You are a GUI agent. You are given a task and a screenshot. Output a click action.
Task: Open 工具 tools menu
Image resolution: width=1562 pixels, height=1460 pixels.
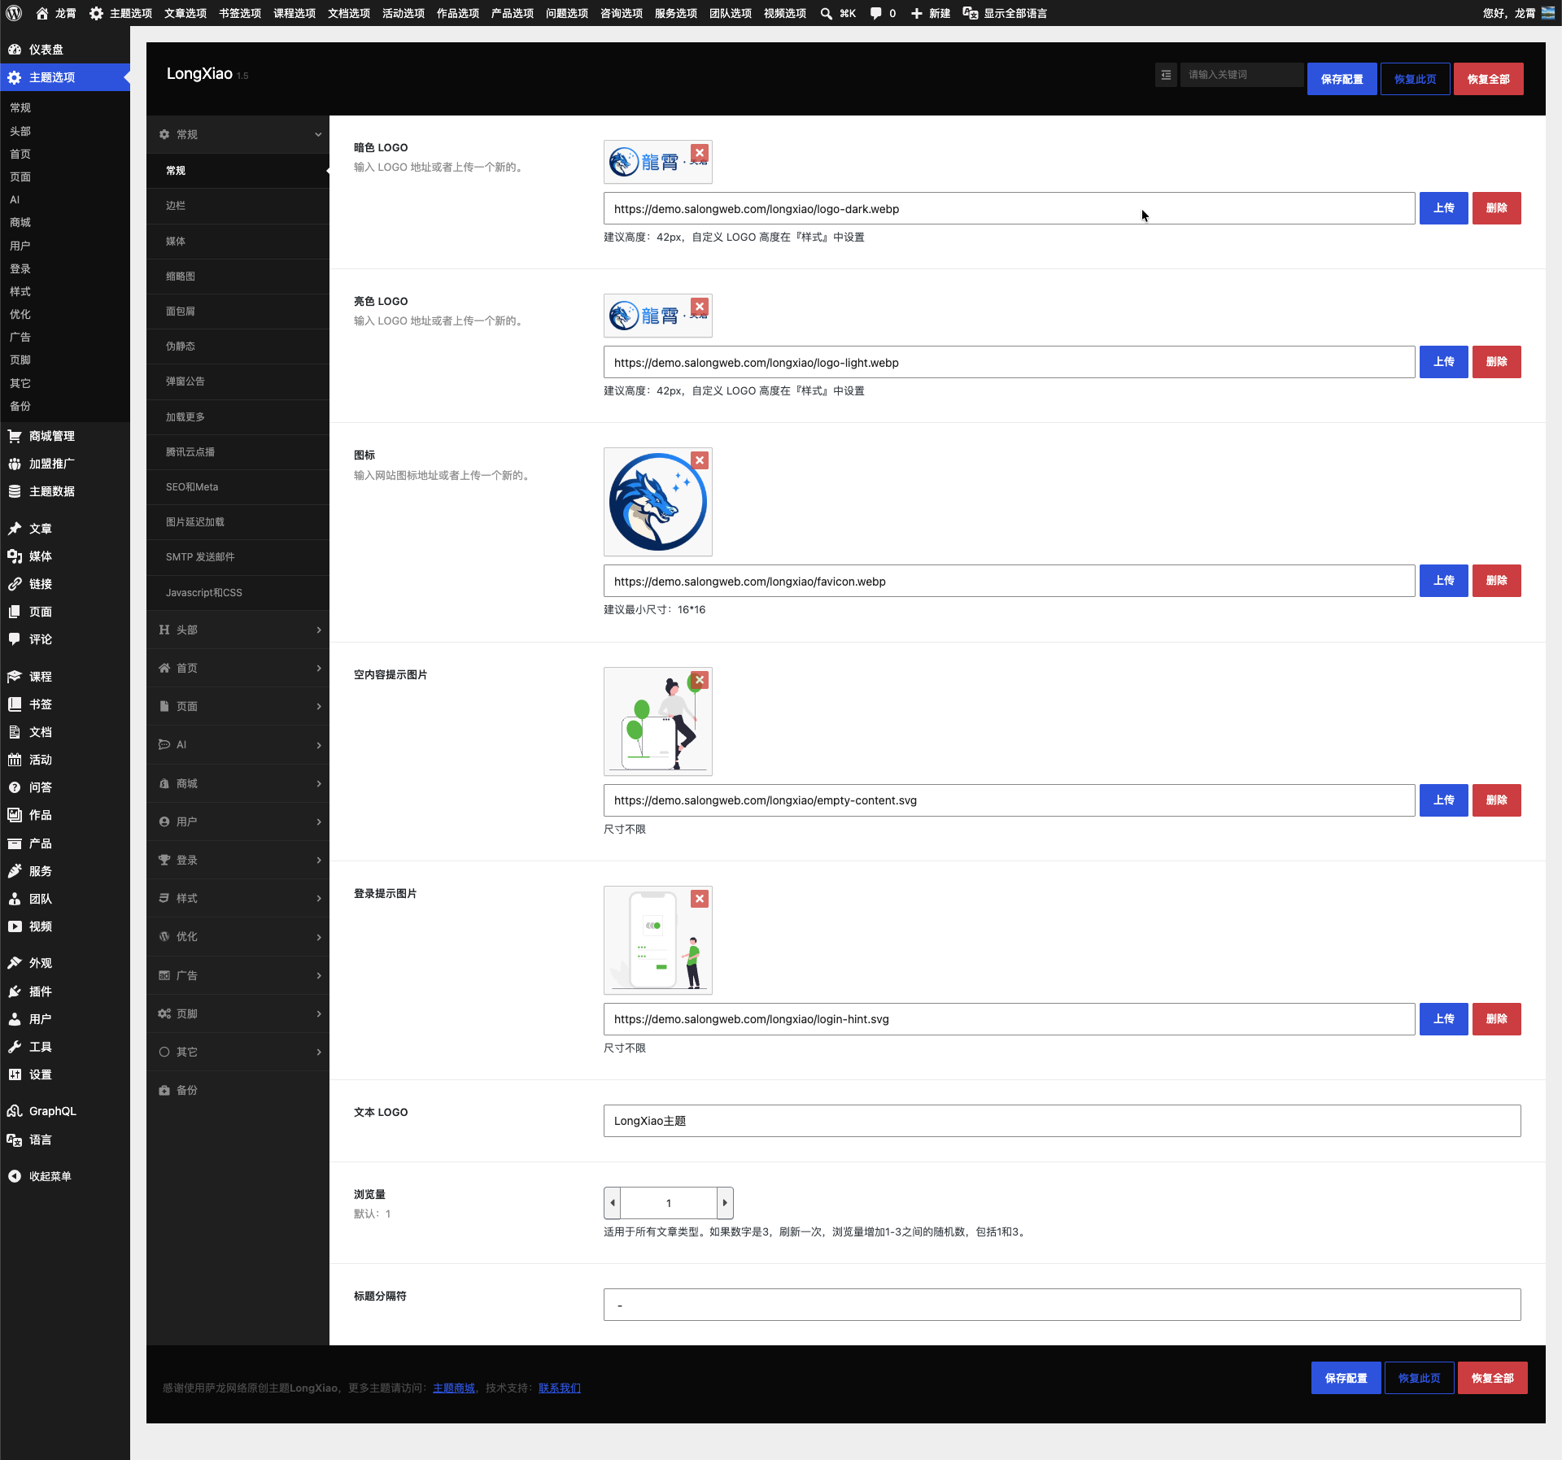click(65, 1047)
